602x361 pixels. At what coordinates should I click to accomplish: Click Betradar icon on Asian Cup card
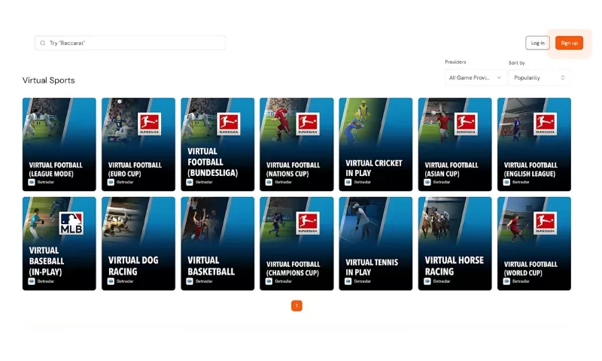click(x=427, y=182)
